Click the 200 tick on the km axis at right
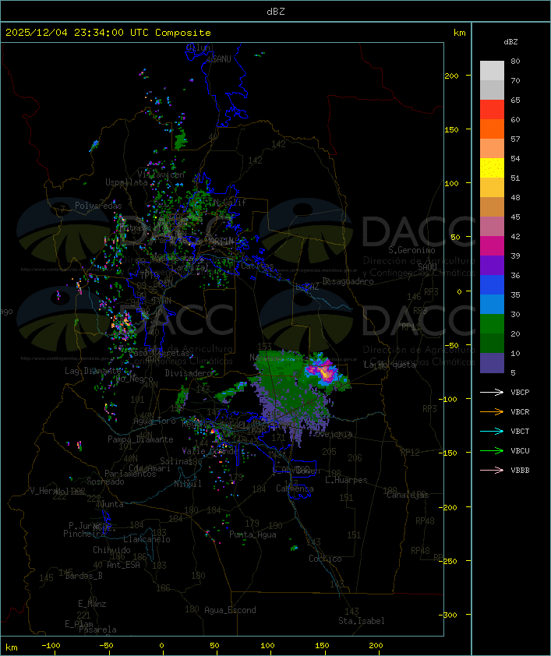The height and width of the screenshot is (656, 551). point(451,76)
